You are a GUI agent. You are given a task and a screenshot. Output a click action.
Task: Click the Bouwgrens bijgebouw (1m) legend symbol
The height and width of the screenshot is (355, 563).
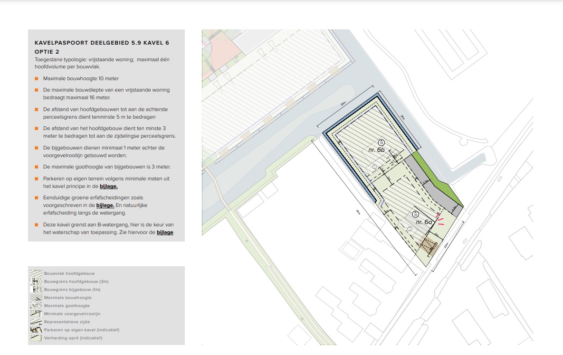[36, 290]
